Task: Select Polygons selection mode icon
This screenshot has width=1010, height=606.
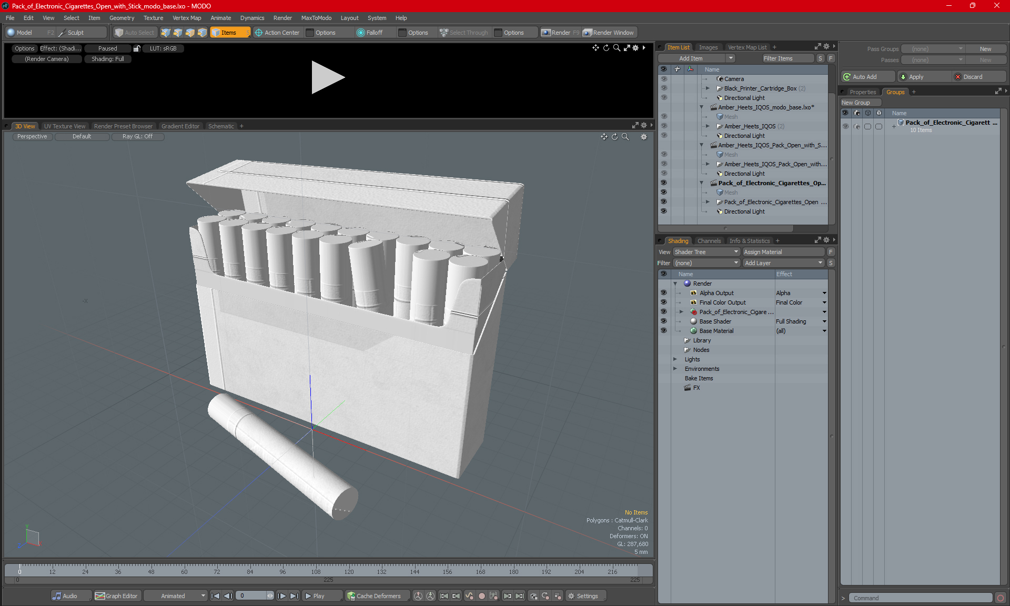Action: pos(190,33)
